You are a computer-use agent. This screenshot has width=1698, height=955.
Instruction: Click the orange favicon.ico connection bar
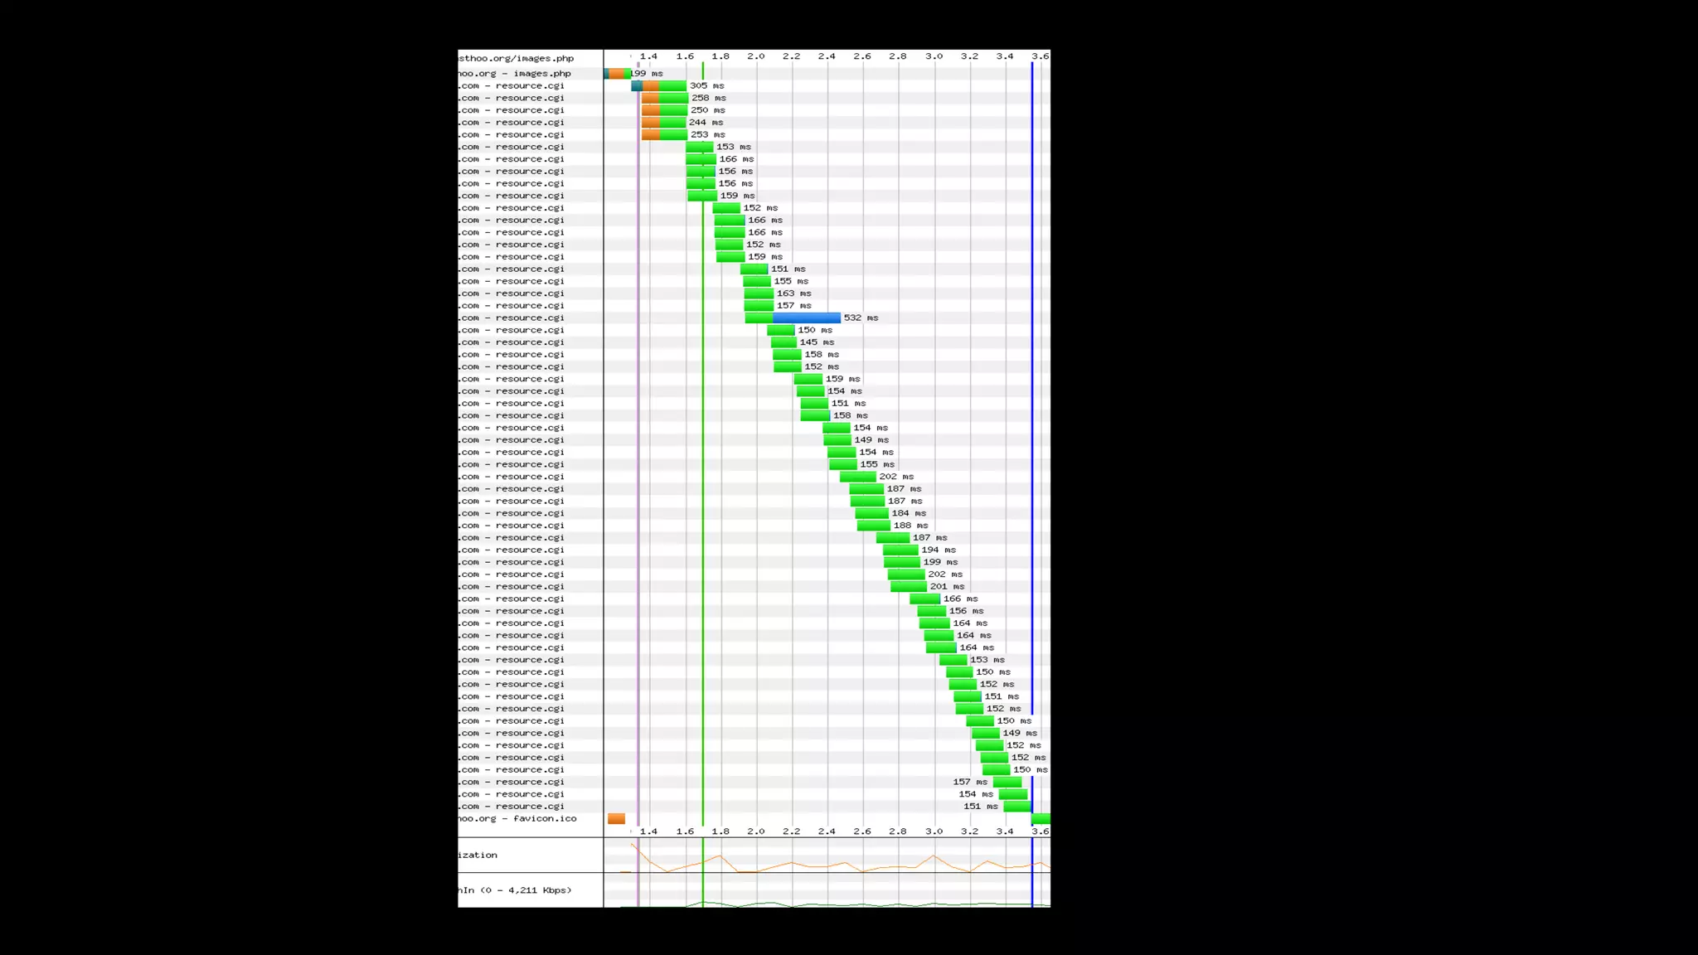click(x=616, y=819)
